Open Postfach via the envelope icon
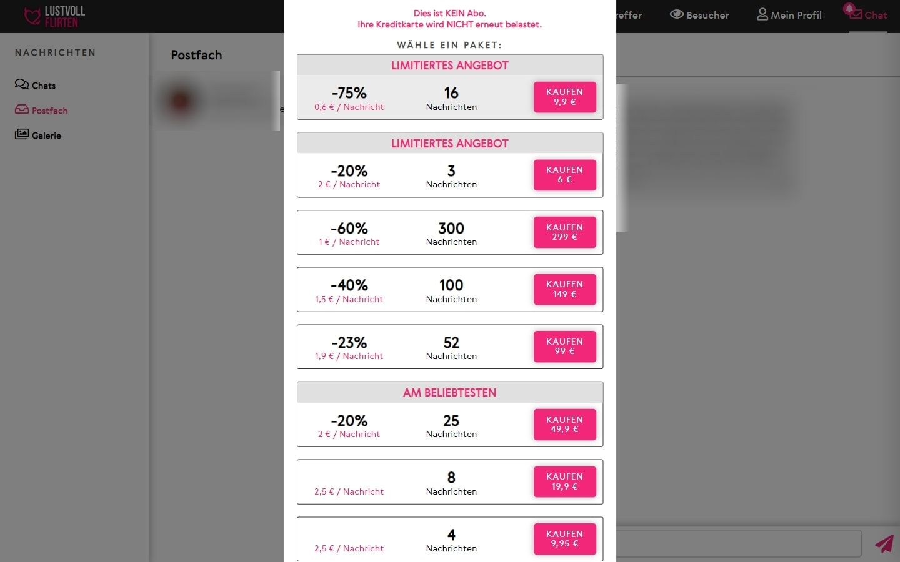This screenshot has width=900, height=562. point(21,110)
